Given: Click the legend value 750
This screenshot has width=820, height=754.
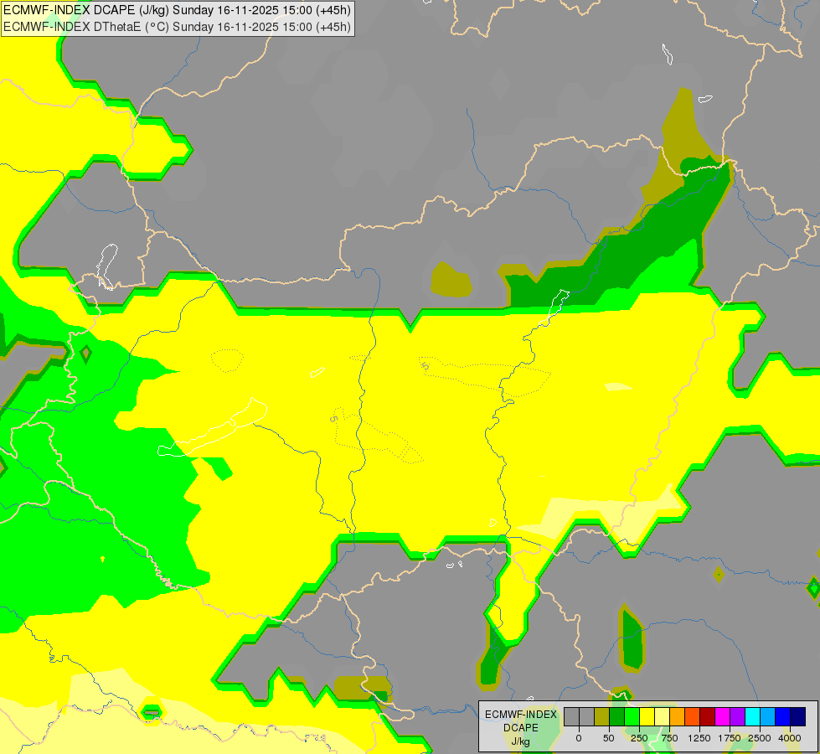Looking at the screenshot, I should click(x=669, y=738).
